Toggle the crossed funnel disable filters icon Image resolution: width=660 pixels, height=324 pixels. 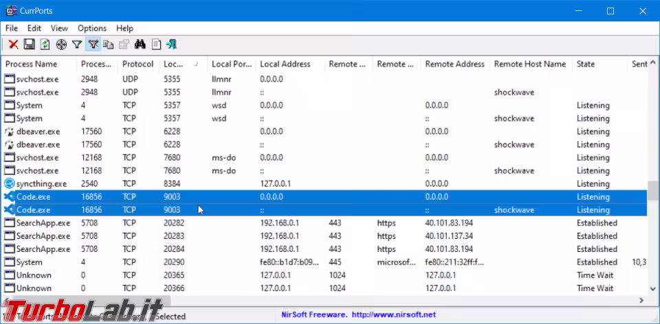point(93,44)
